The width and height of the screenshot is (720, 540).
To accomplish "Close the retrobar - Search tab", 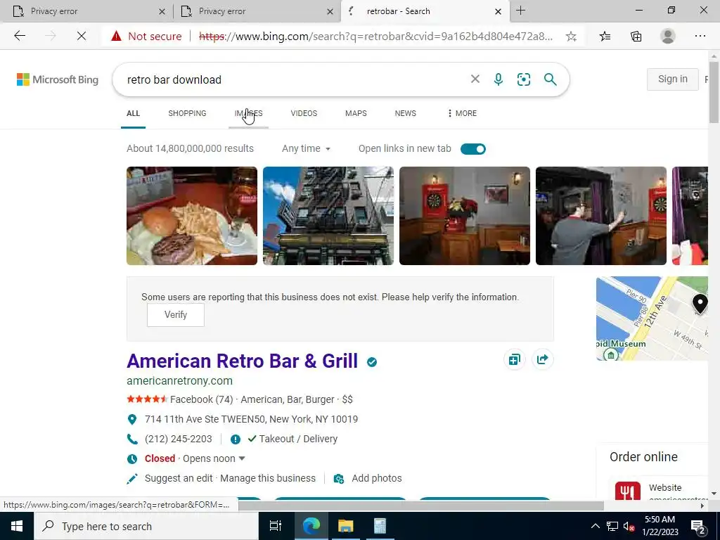I will coord(499,11).
